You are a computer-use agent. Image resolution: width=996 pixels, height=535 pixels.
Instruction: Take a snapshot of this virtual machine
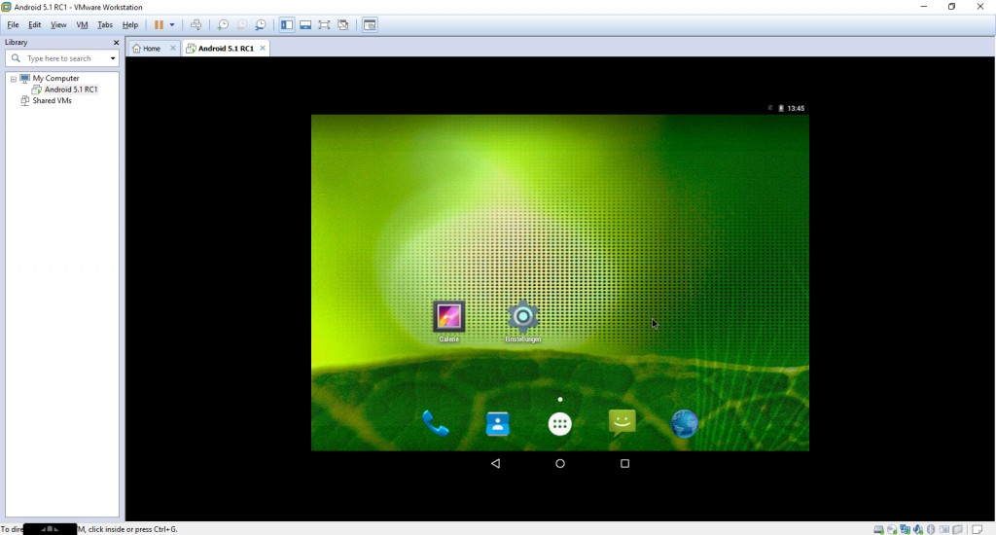(x=223, y=24)
